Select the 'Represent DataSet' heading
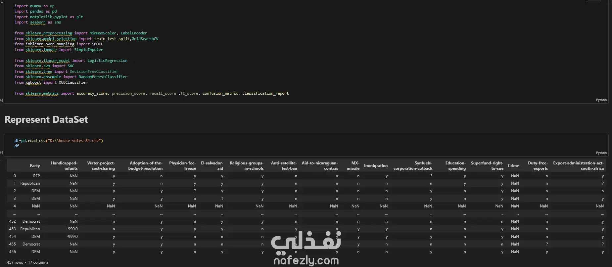Viewport: 612px width, 267px height. click(x=46, y=119)
